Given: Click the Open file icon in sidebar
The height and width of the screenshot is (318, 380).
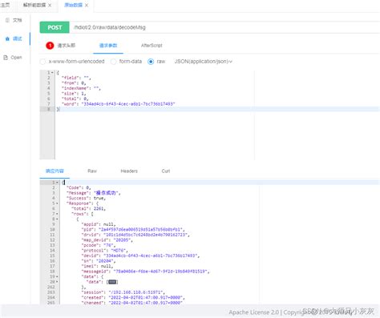Looking at the screenshot, I should tap(6, 58).
